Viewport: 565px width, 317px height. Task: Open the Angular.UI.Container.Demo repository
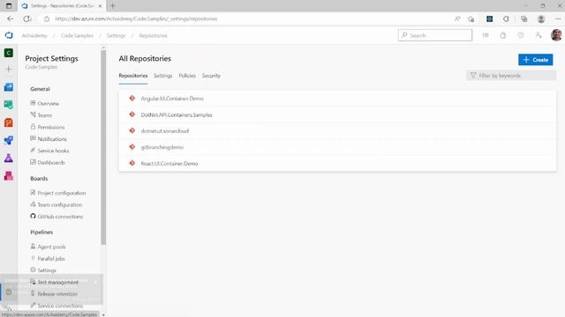point(172,99)
